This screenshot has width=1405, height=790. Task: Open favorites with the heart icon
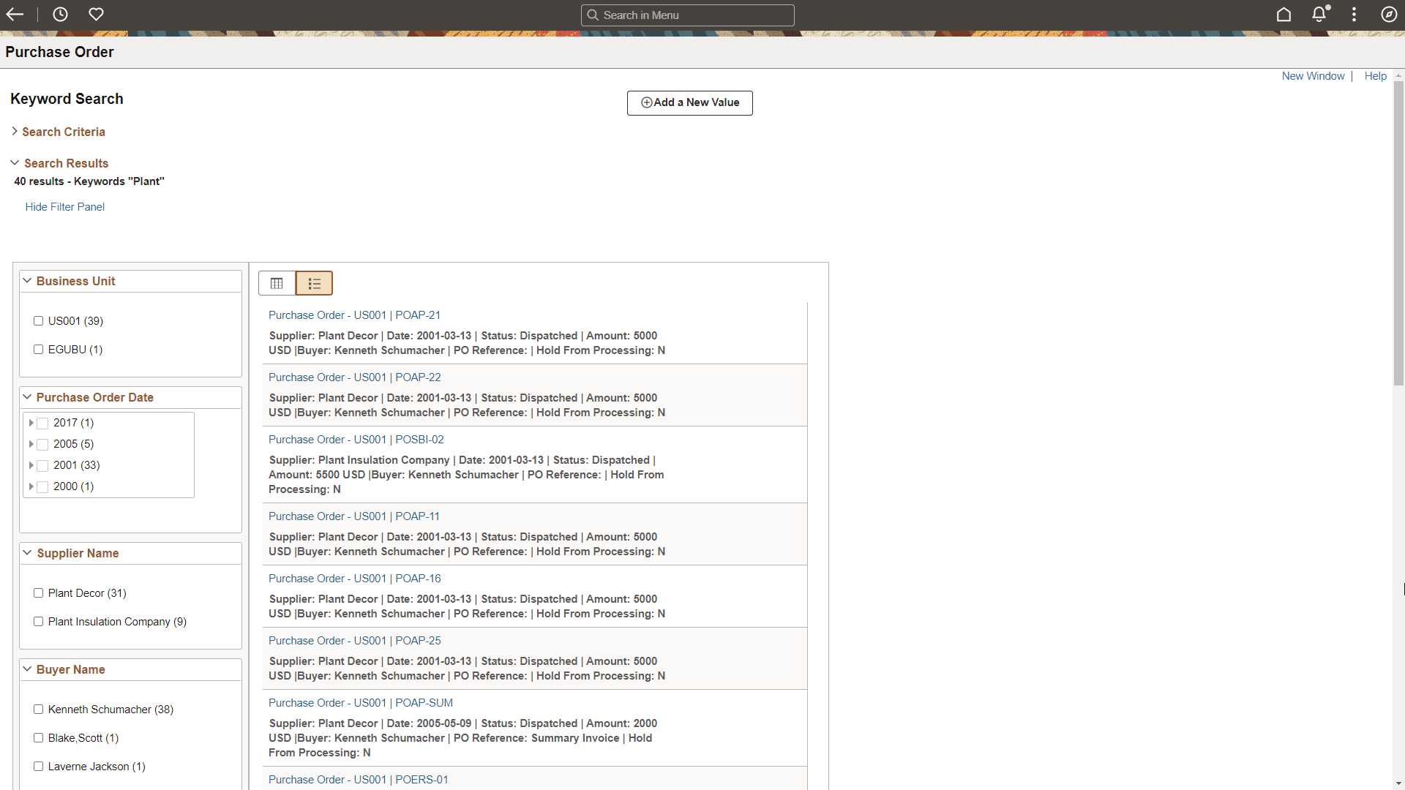(x=96, y=14)
